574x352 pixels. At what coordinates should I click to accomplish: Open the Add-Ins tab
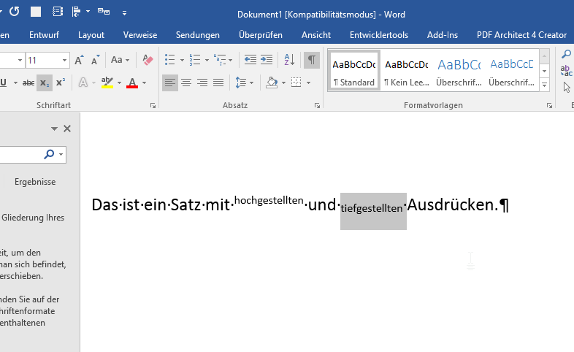(x=443, y=35)
